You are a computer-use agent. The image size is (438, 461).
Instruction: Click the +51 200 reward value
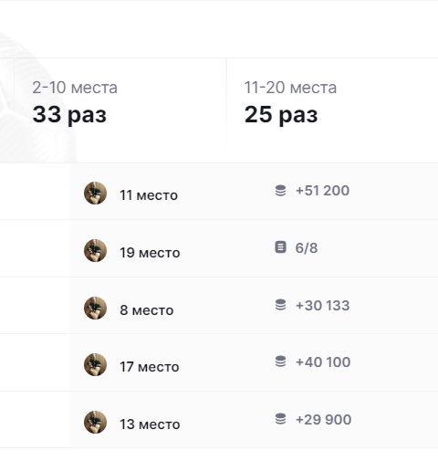click(322, 191)
